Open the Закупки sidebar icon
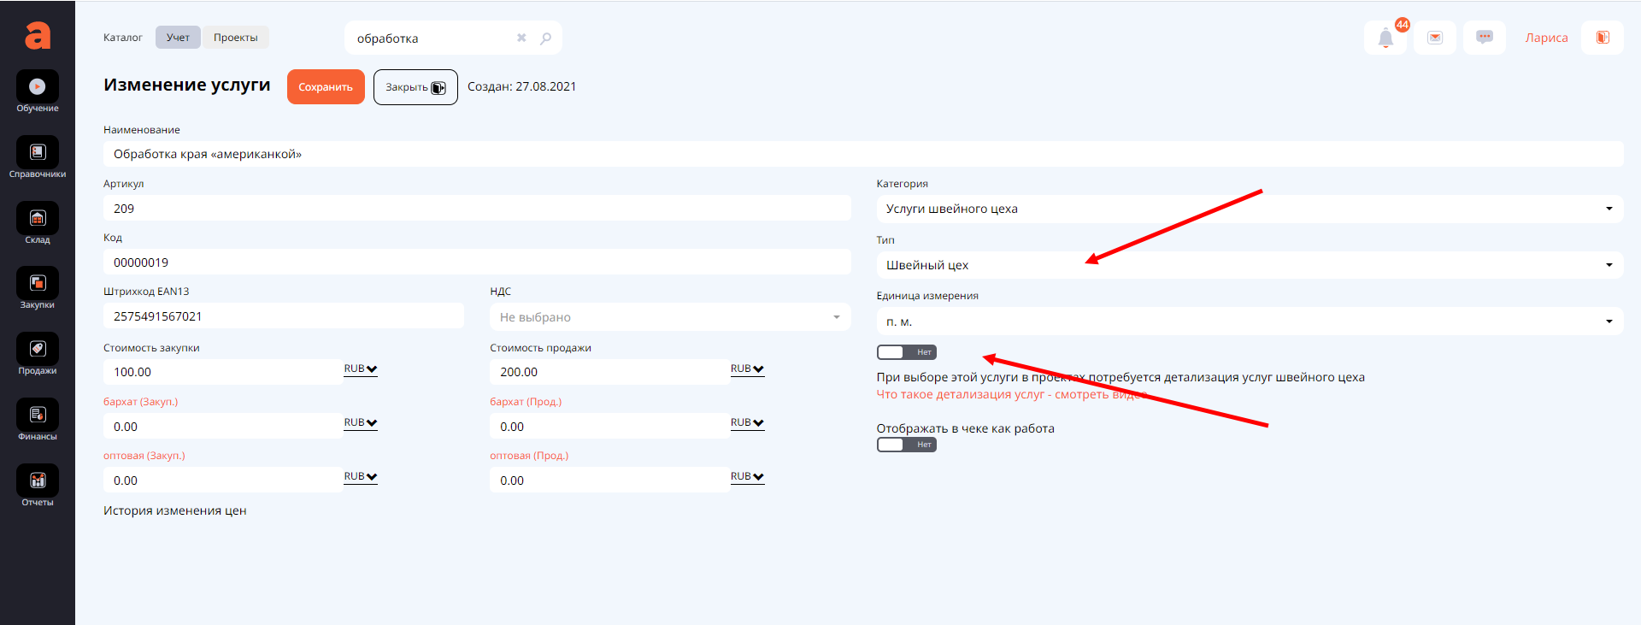The width and height of the screenshot is (1641, 625). (x=38, y=286)
